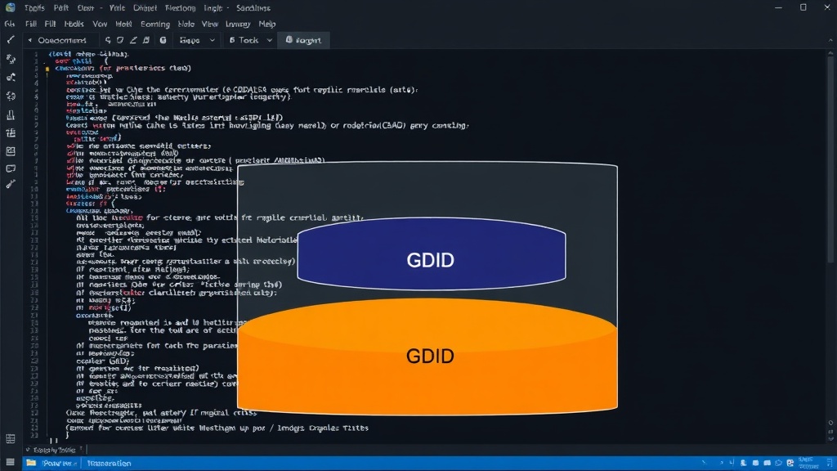
Task: Select the wrench icon in the left sidebar
Action: pyautogui.click(x=10, y=185)
